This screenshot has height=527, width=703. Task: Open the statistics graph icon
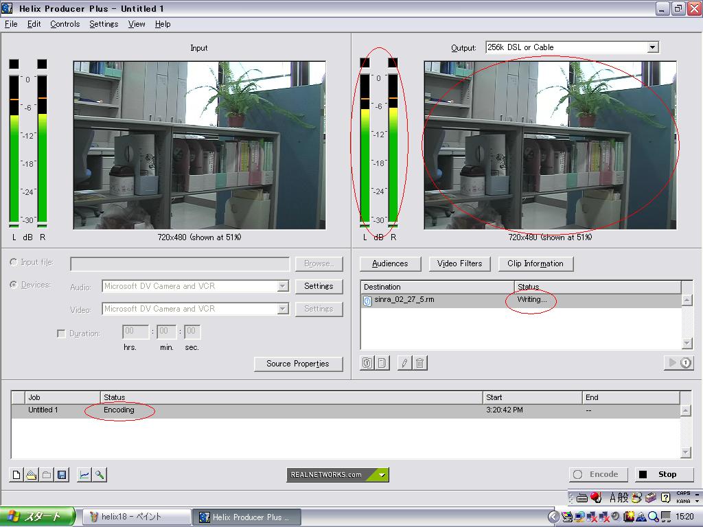click(x=84, y=475)
